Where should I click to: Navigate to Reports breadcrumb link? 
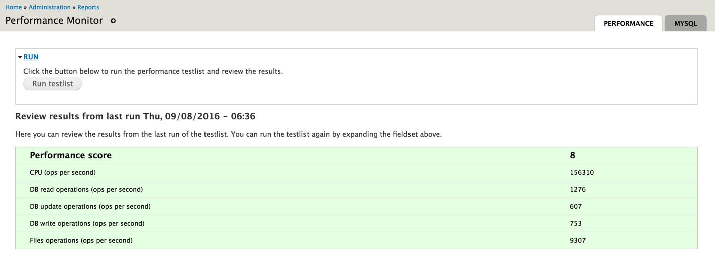pyautogui.click(x=88, y=7)
